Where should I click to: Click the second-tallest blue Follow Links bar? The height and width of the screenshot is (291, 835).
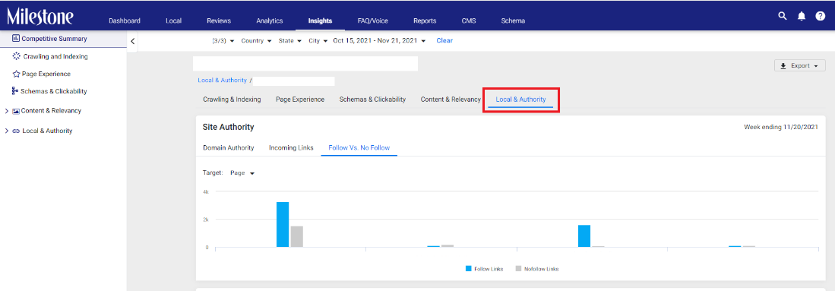click(584, 236)
